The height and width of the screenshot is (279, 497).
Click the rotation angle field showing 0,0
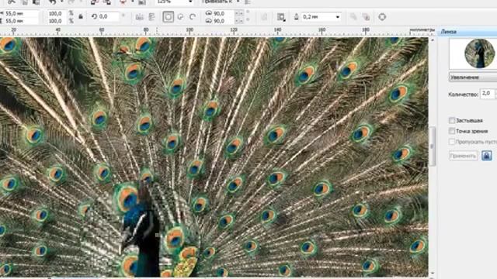[109, 16]
